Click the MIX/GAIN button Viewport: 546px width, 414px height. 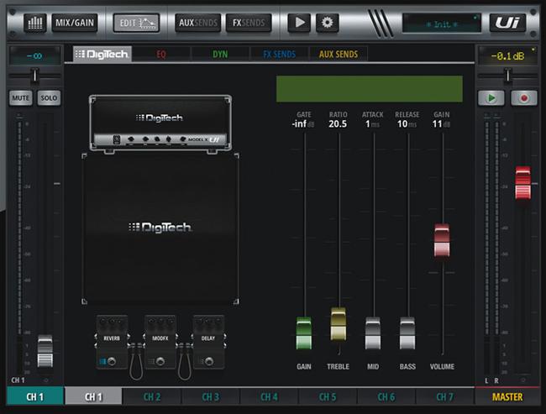(x=75, y=23)
